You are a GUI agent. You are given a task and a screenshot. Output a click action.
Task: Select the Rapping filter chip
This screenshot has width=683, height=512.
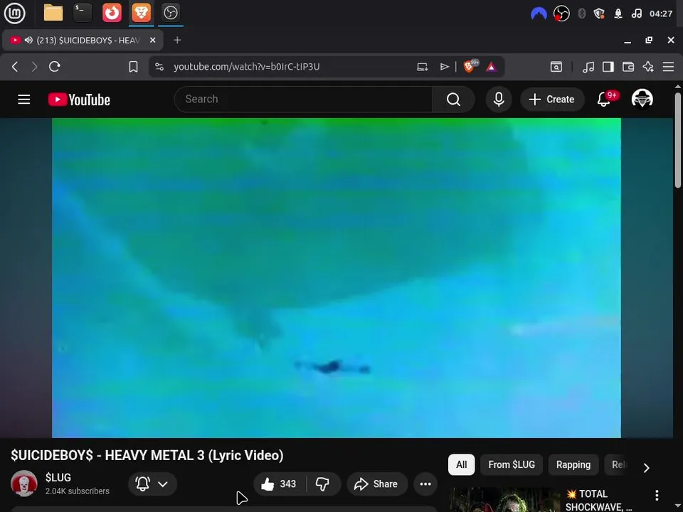click(573, 464)
